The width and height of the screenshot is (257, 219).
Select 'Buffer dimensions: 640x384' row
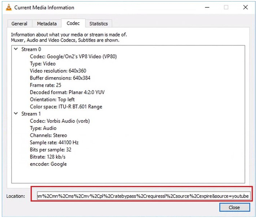[60, 78]
